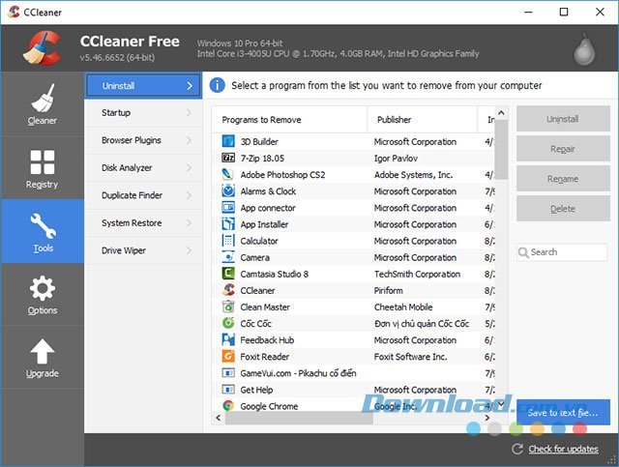Open the Options gear icon
This screenshot has height=467, width=619.
point(43,288)
